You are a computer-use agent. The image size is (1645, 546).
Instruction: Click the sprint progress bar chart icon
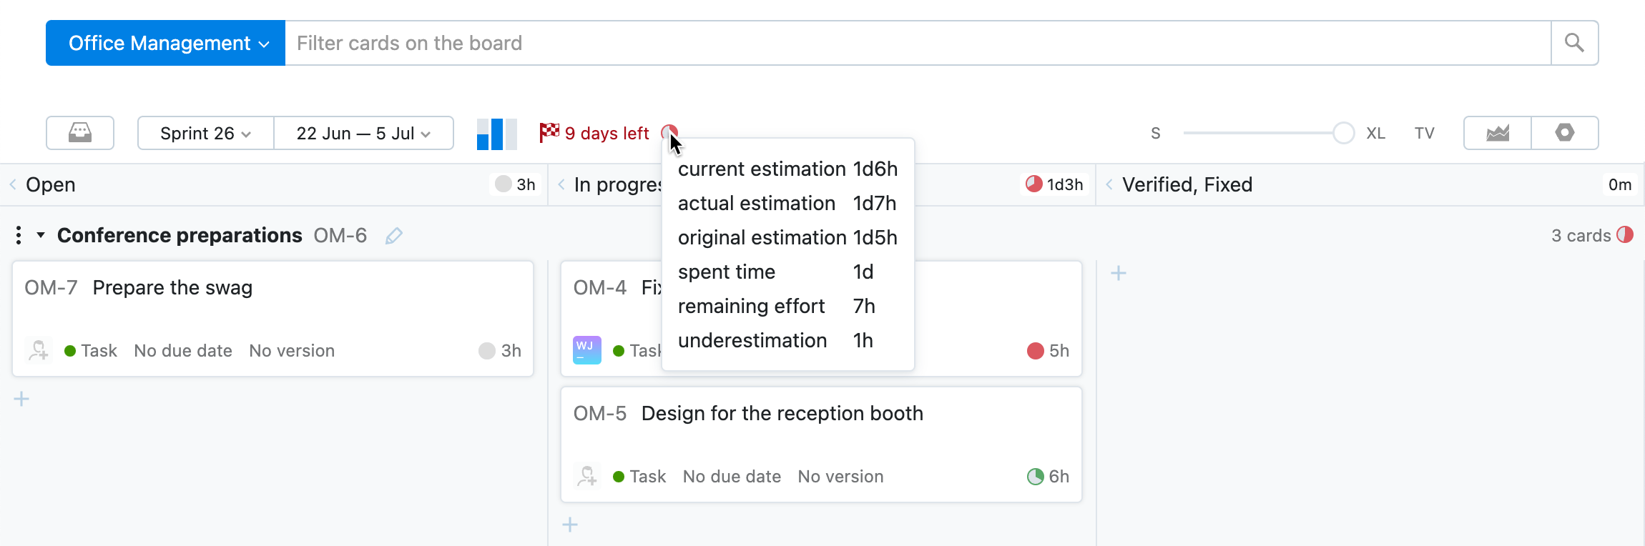pyautogui.click(x=496, y=134)
